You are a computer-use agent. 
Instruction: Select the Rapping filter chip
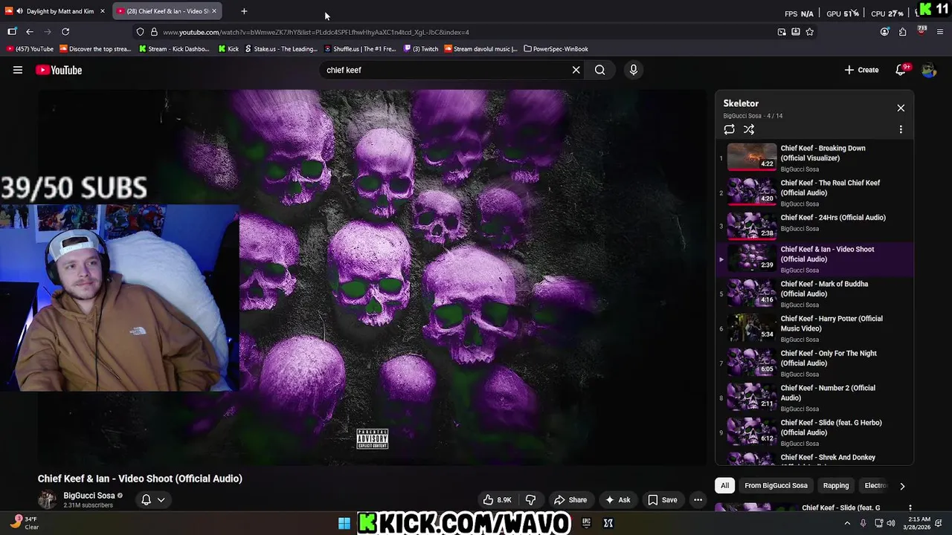(x=835, y=485)
